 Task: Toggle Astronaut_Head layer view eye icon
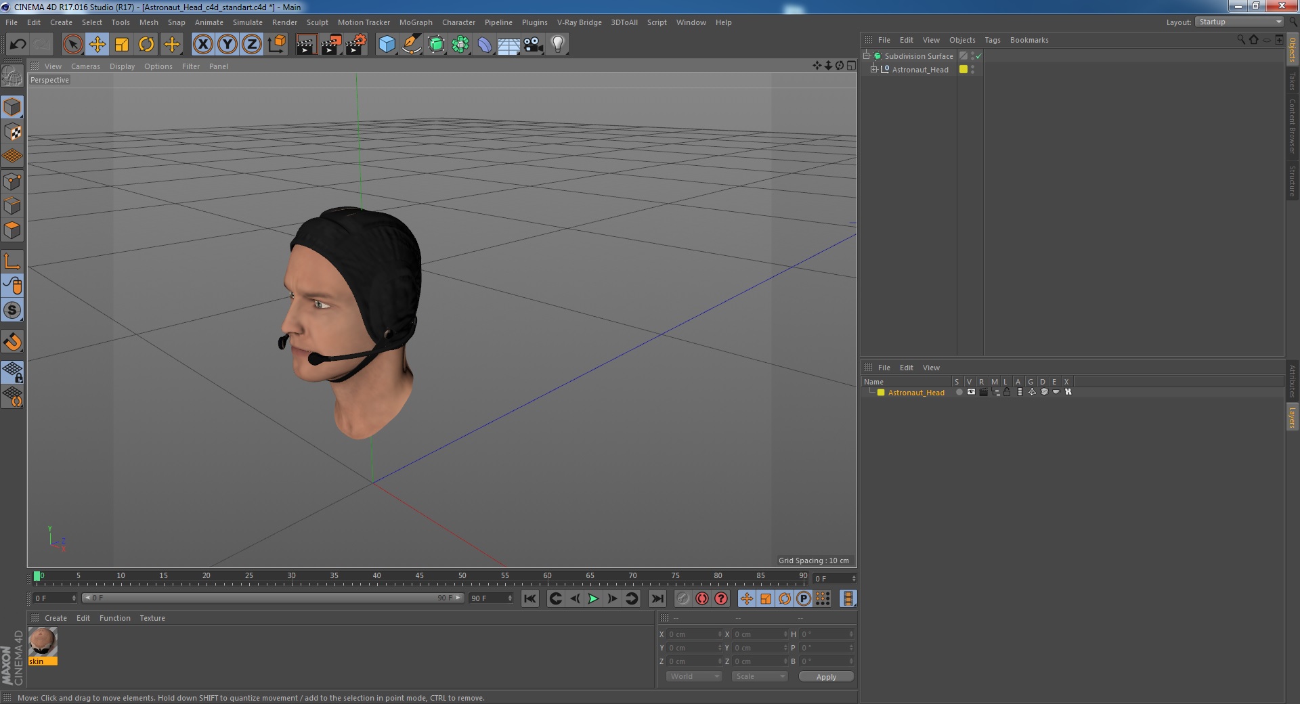(x=971, y=392)
